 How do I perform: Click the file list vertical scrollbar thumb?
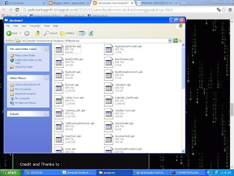[x=183, y=67]
